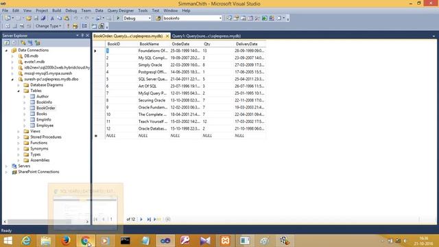Collapse the suresh-pc\sqlexpress.mydb.dbo node
This screenshot has width=439, height=247.
coord(12,80)
